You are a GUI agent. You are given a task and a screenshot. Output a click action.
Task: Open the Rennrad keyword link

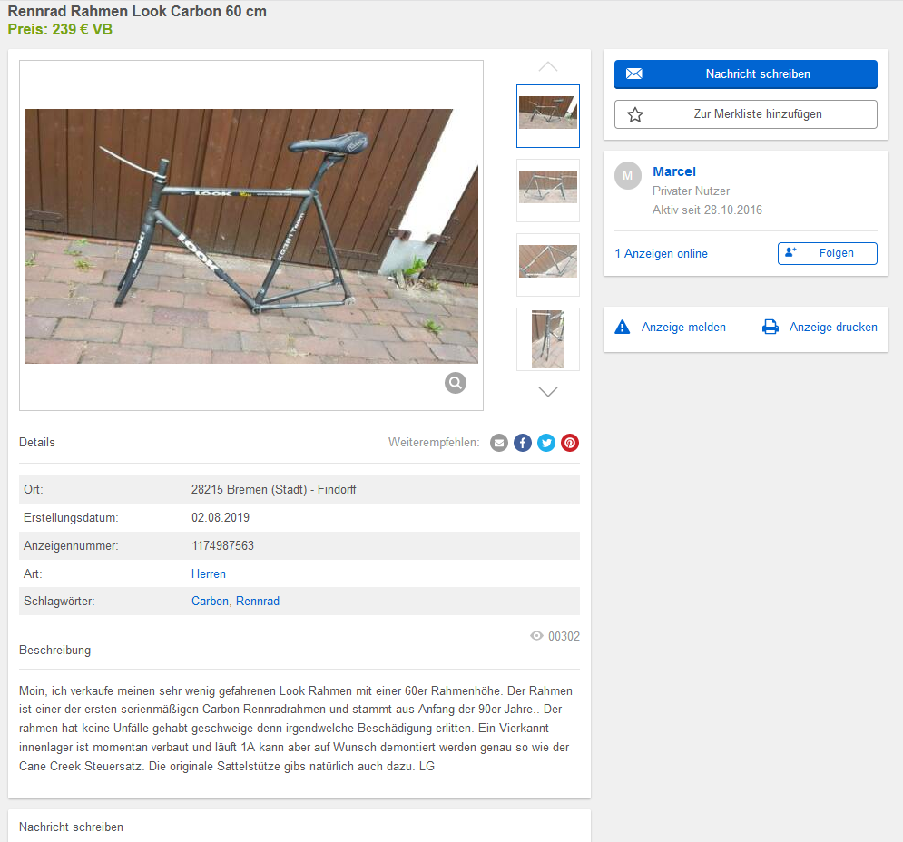258,601
